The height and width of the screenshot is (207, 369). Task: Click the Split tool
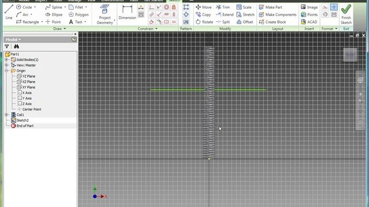click(223, 22)
